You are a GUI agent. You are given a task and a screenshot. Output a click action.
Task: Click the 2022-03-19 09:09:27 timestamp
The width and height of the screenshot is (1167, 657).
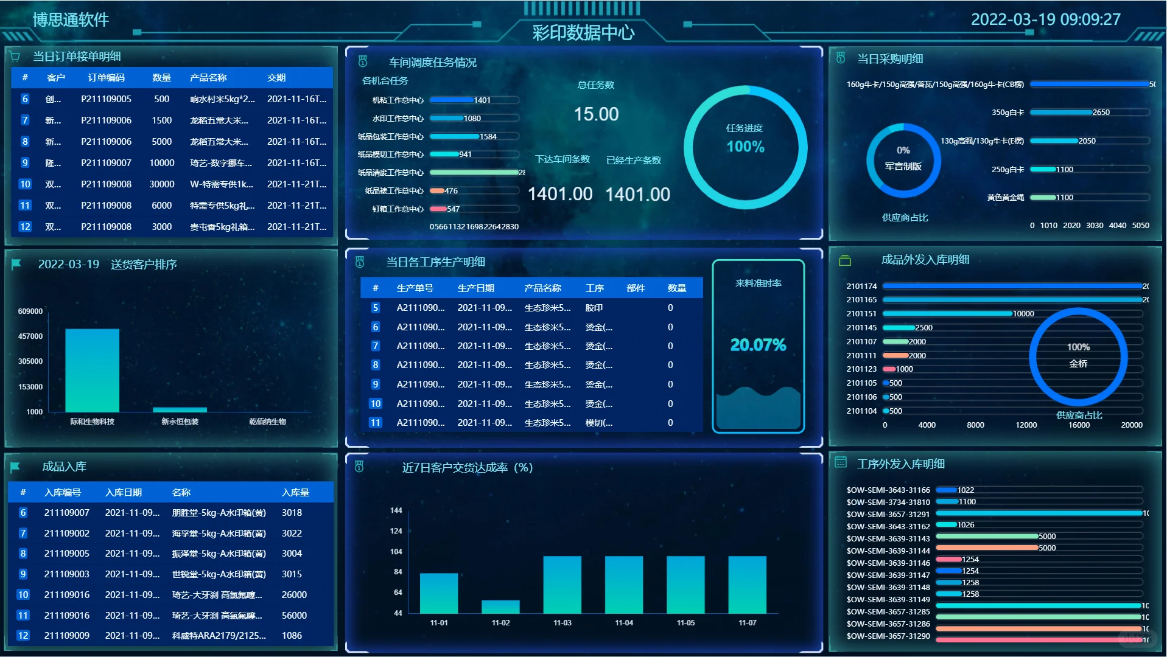pyautogui.click(x=1045, y=19)
